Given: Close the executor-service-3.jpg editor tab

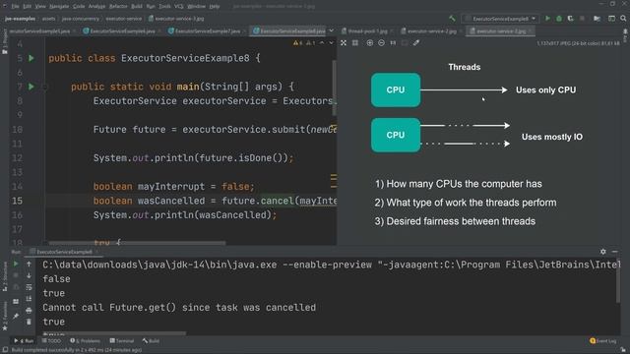Looking at the screenshot, I should pos(531,30).
